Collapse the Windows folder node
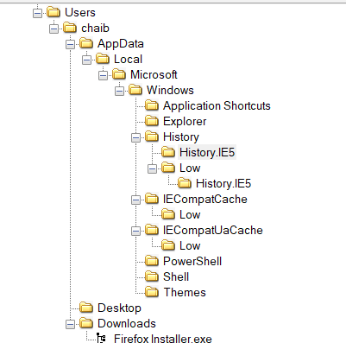Viewport: 346px width, 343px height. pyautogui.click(x=119, y=91)
